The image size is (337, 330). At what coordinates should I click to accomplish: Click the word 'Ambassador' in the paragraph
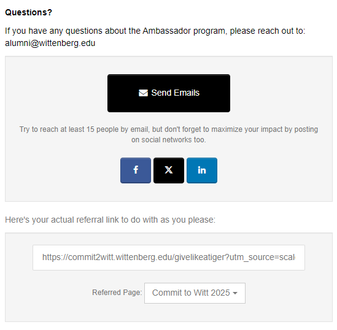click(x=166, y=31)
